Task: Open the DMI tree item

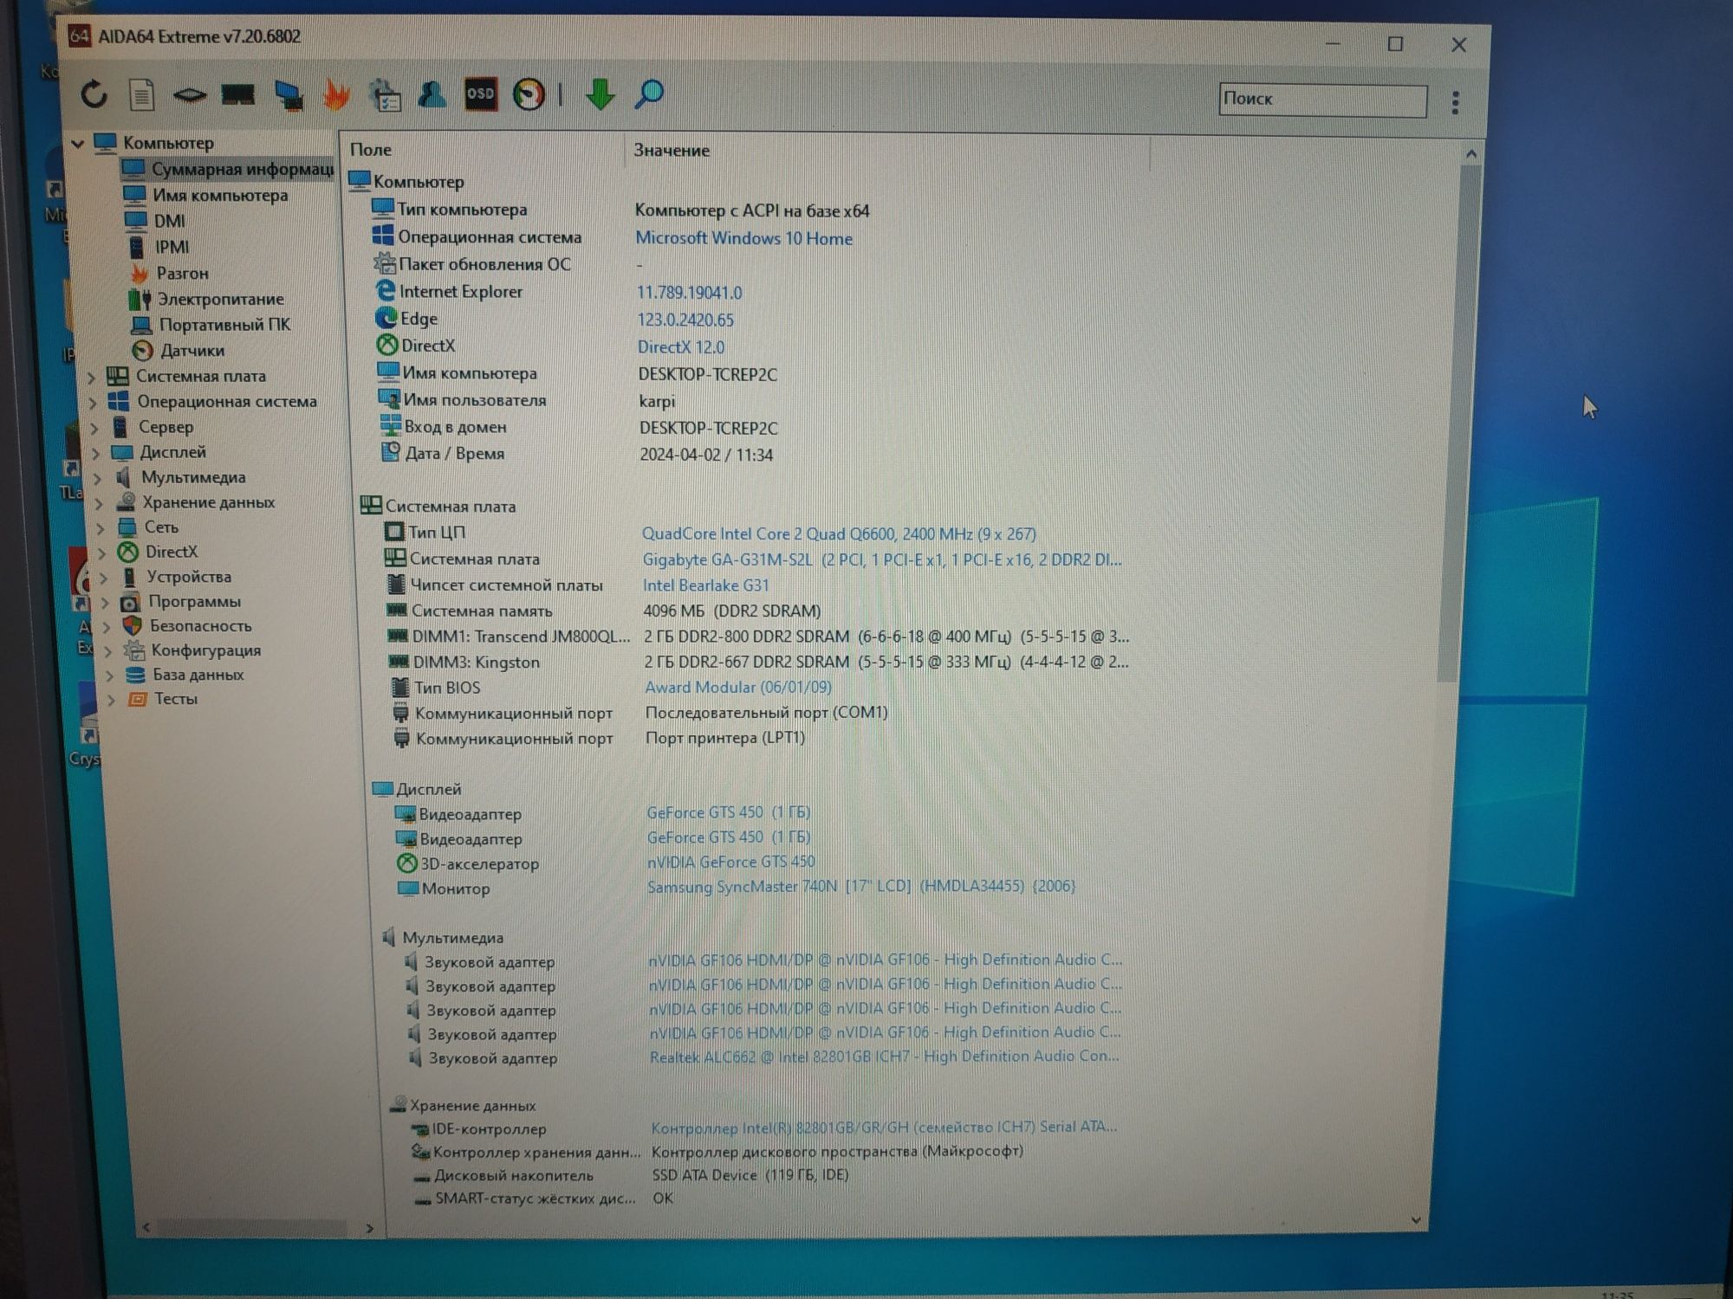Action: point(155,221)
